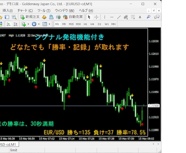The image size is (186, 153).
Task: Click the 'High 1.11928' chart header text
Action: (17, 35)
